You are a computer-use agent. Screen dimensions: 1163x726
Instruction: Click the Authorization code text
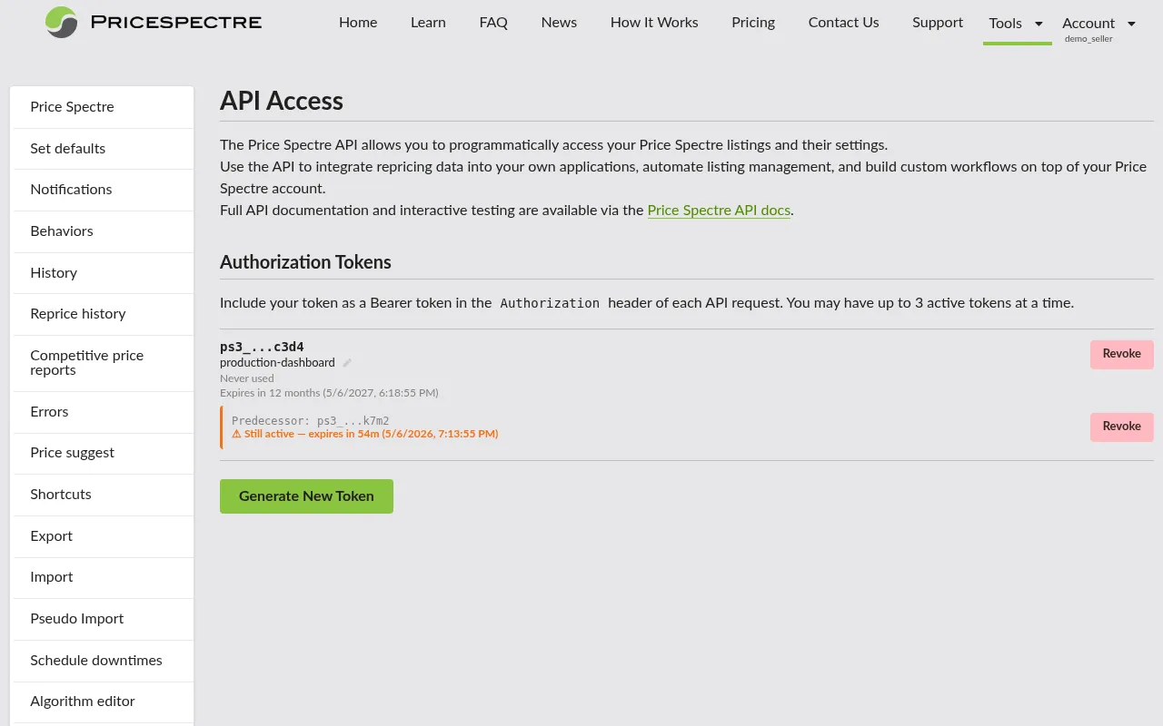point(550,303)
